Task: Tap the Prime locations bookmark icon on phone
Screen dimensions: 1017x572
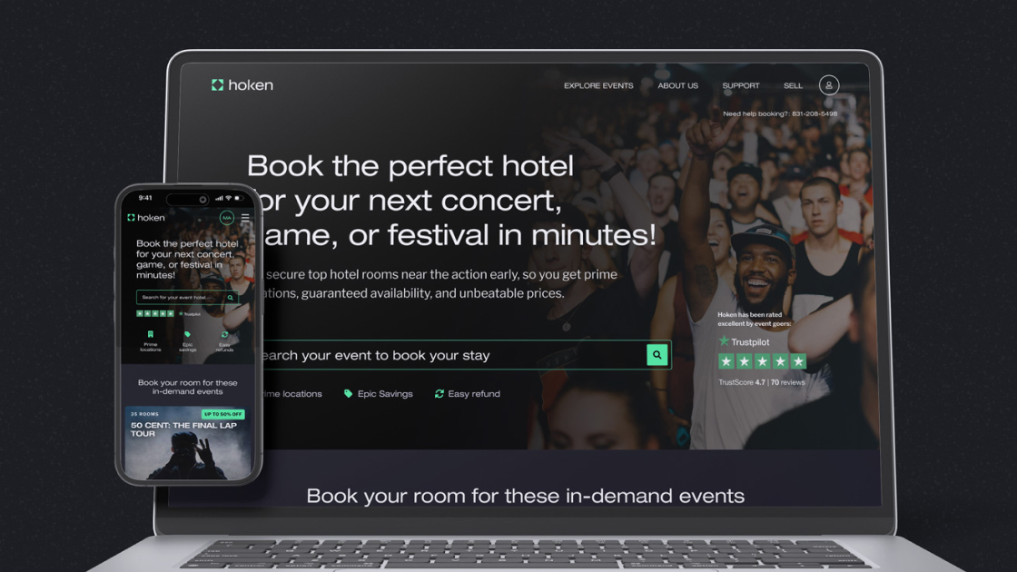Action: pyautogui.click(x=151, y=335)
